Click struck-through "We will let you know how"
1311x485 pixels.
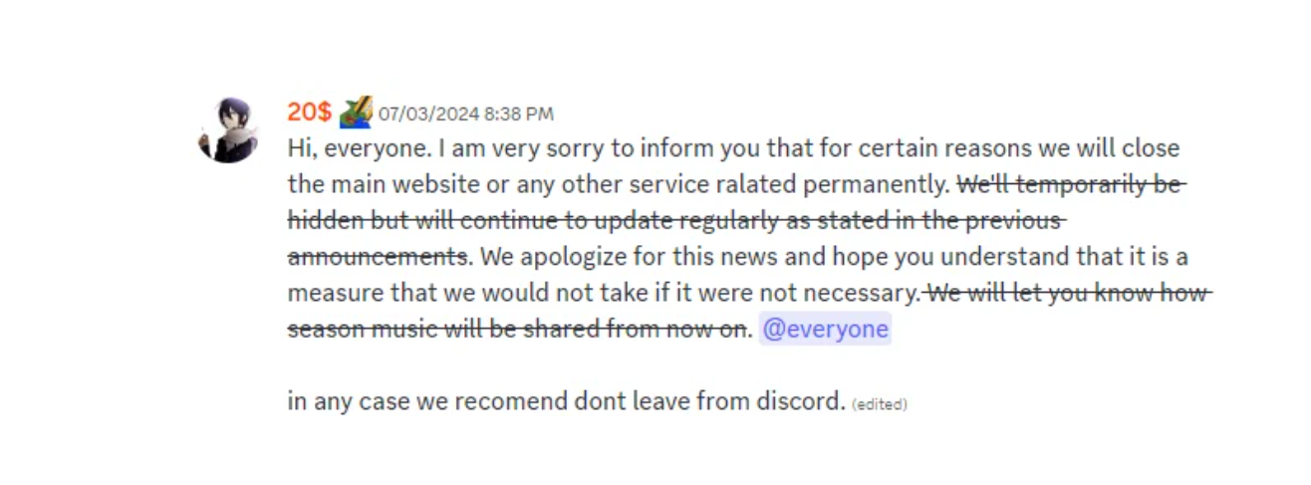(x=1068, y=293)
